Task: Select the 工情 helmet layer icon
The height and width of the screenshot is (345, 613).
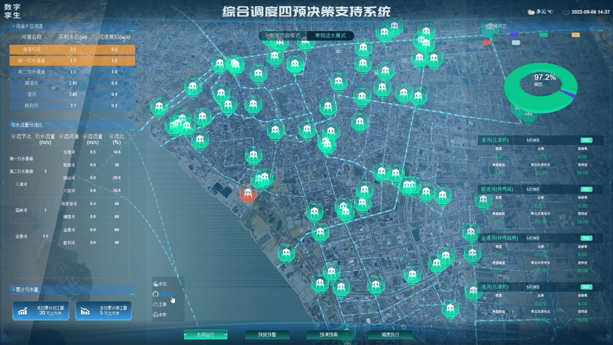Action: click(156, 304)
